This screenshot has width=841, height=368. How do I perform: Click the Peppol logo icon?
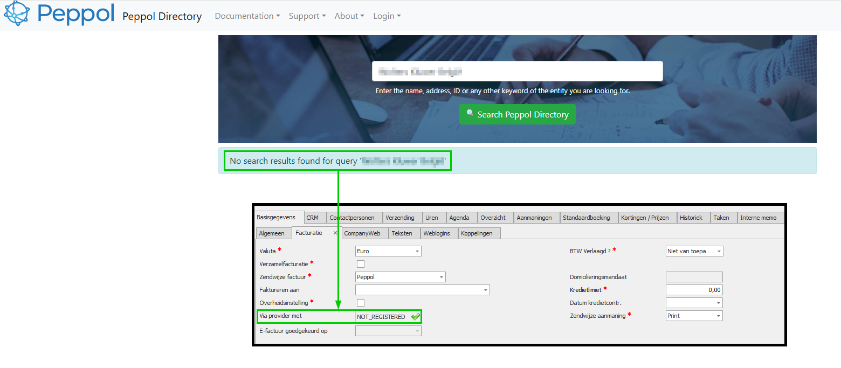coord(17,14)
